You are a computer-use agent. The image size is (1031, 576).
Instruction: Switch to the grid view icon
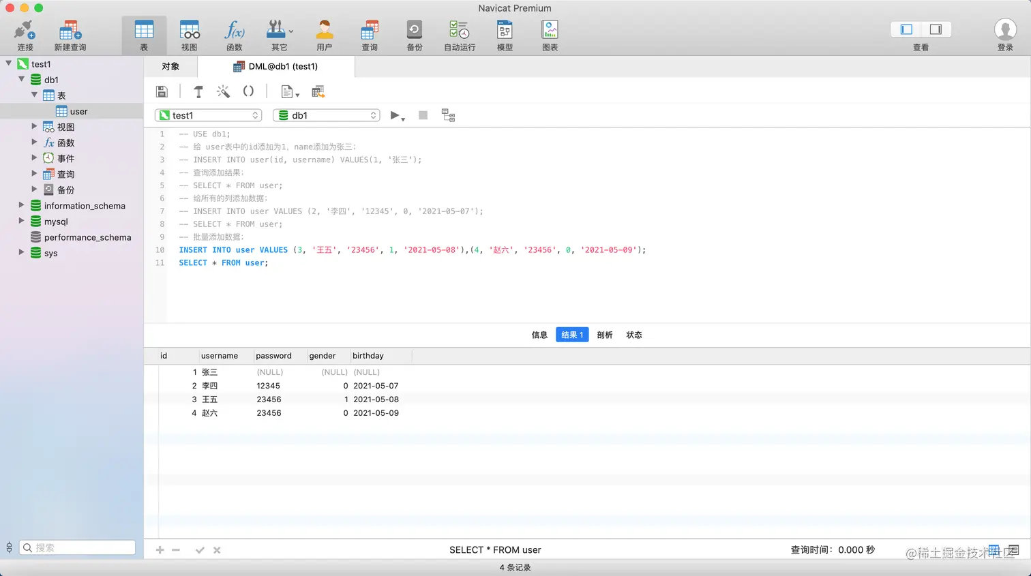pos(994,550)
